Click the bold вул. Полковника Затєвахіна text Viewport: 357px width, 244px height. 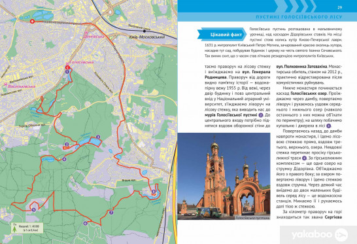(x=301, y=67)
